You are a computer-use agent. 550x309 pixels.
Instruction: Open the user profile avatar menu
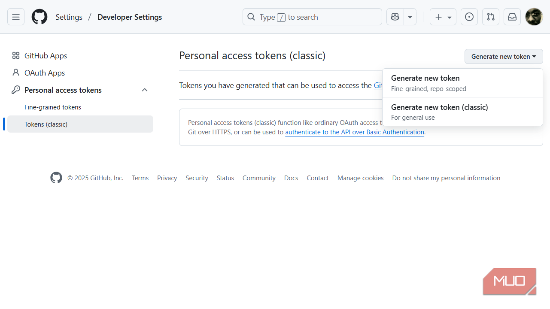[534, 17]
